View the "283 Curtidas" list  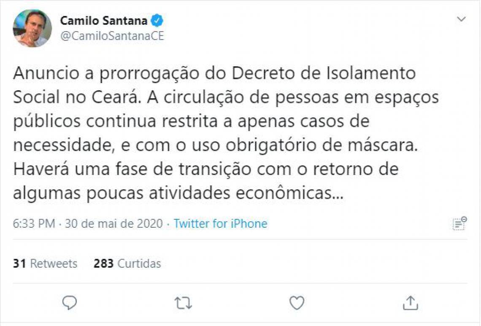pos(127,263)
